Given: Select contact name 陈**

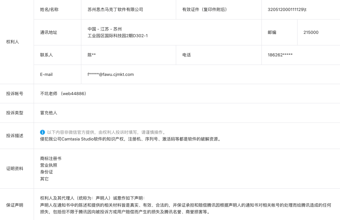Looking at the screenshot, I should (x=92, y=55).
